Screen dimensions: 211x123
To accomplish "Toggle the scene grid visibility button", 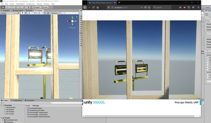I will point(39,13).
